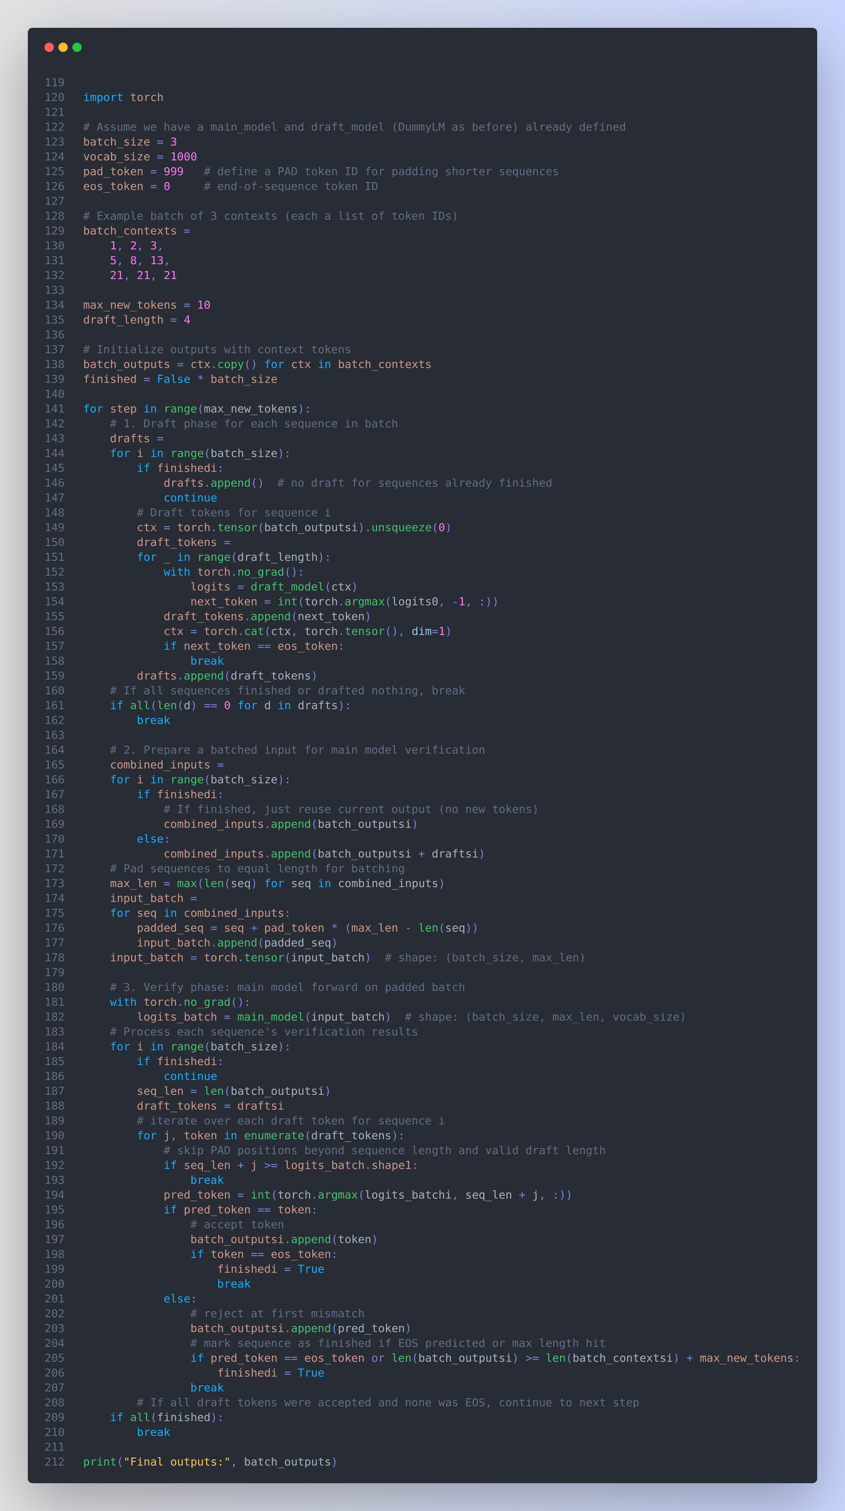
Task: Click 'if all(finished):' on line 209
Action: pyautogui.click(x=167, y=1417)
